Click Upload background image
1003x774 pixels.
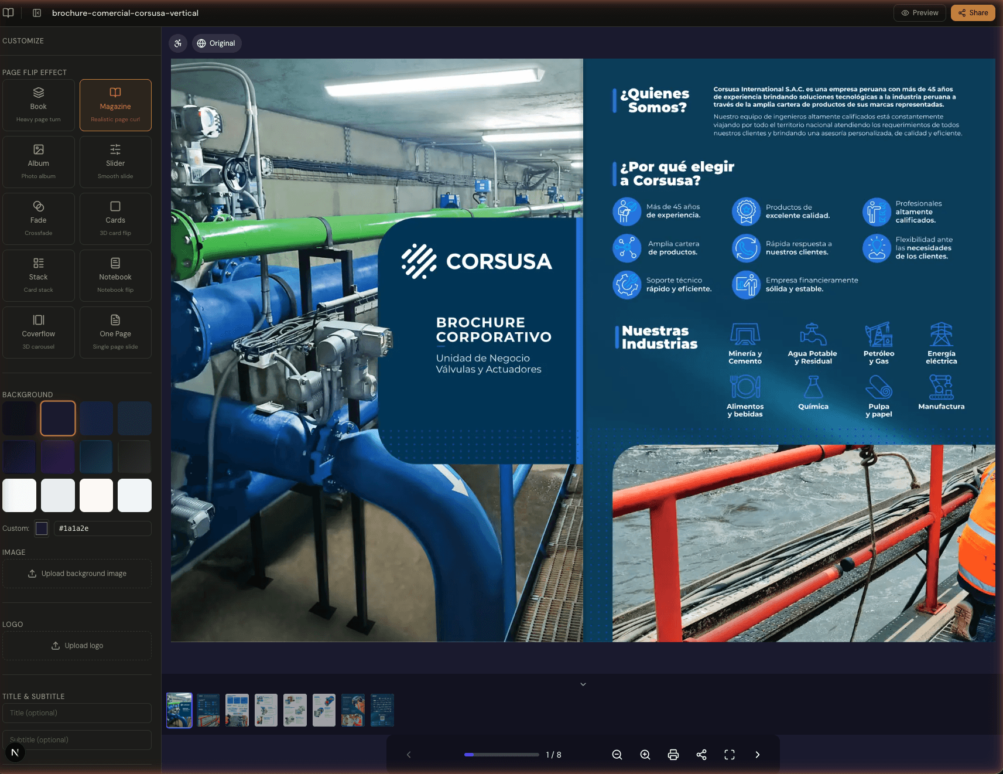click(77, 573)
